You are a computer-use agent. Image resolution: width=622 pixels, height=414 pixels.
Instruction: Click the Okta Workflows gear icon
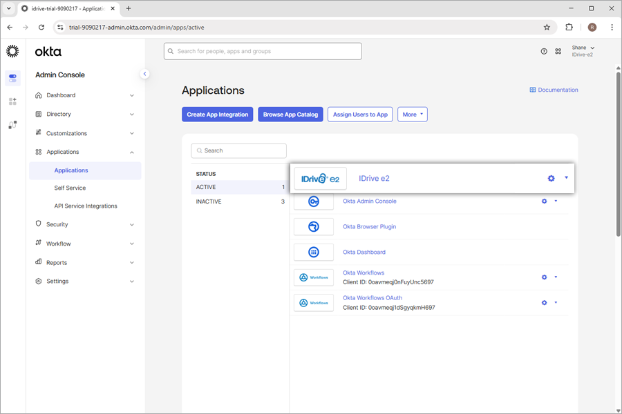tap(544, 277)
